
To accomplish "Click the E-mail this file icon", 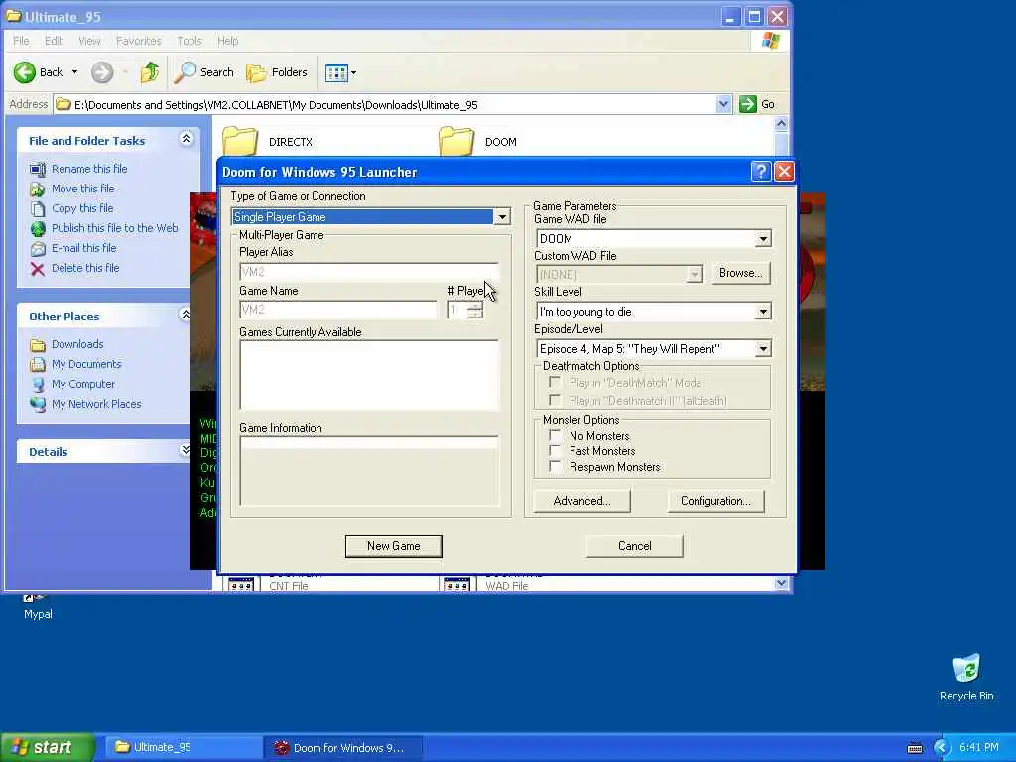I will click(x=38, y=249).
